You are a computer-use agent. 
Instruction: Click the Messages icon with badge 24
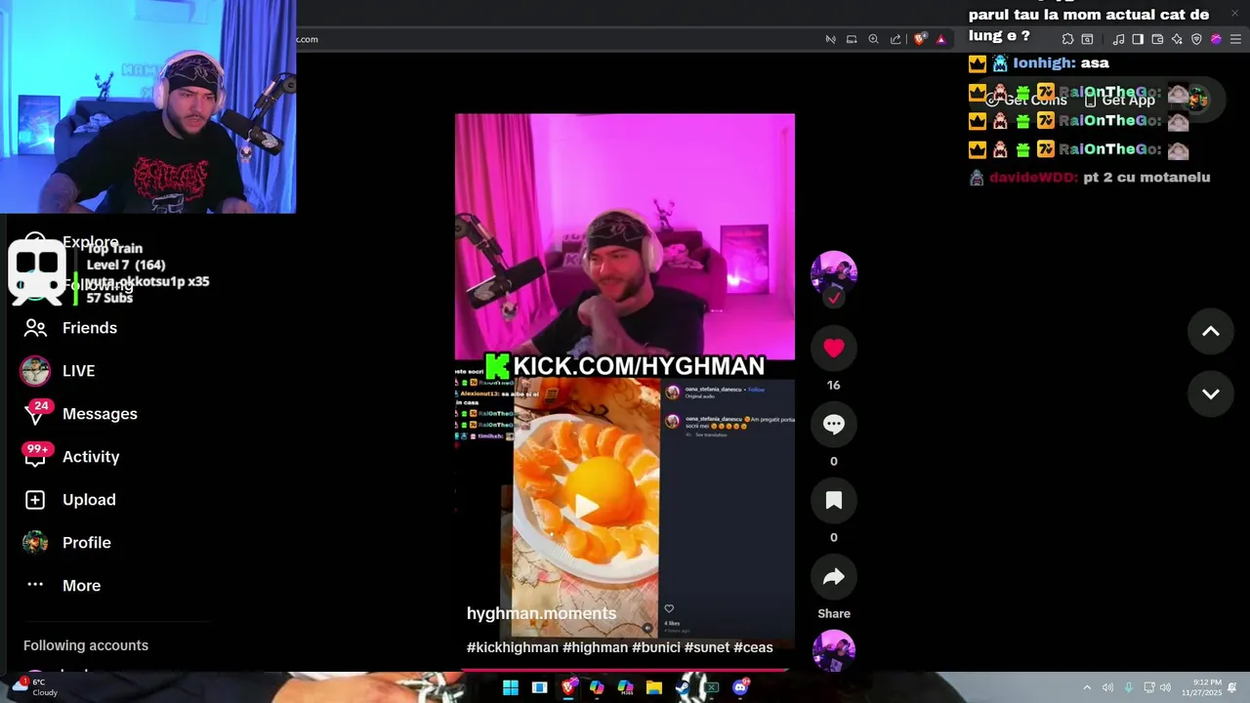(35, 414)
